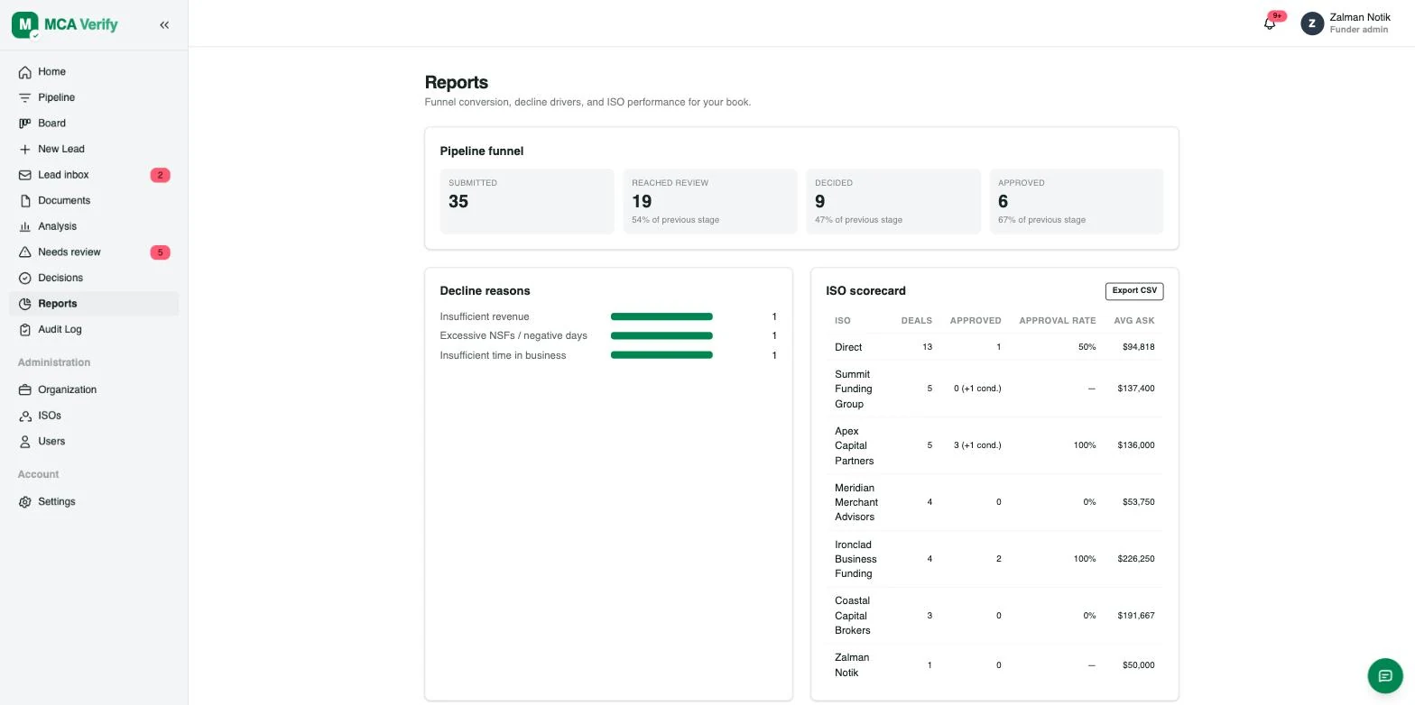This screenshot has width=1415, height=705.
Task: Click the Decided 9 funnel card
Action: [893, 201]
